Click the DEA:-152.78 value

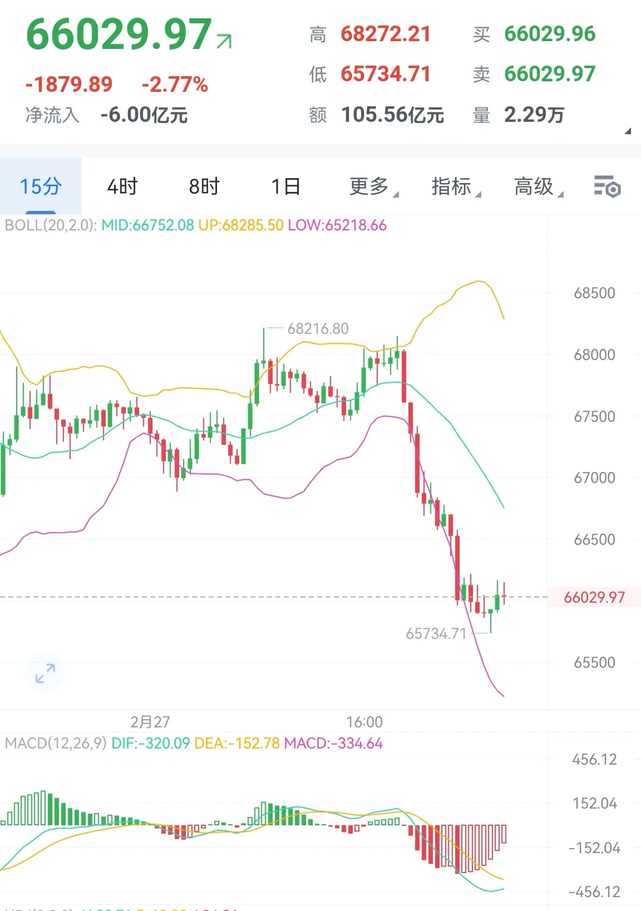coord(237,743)
